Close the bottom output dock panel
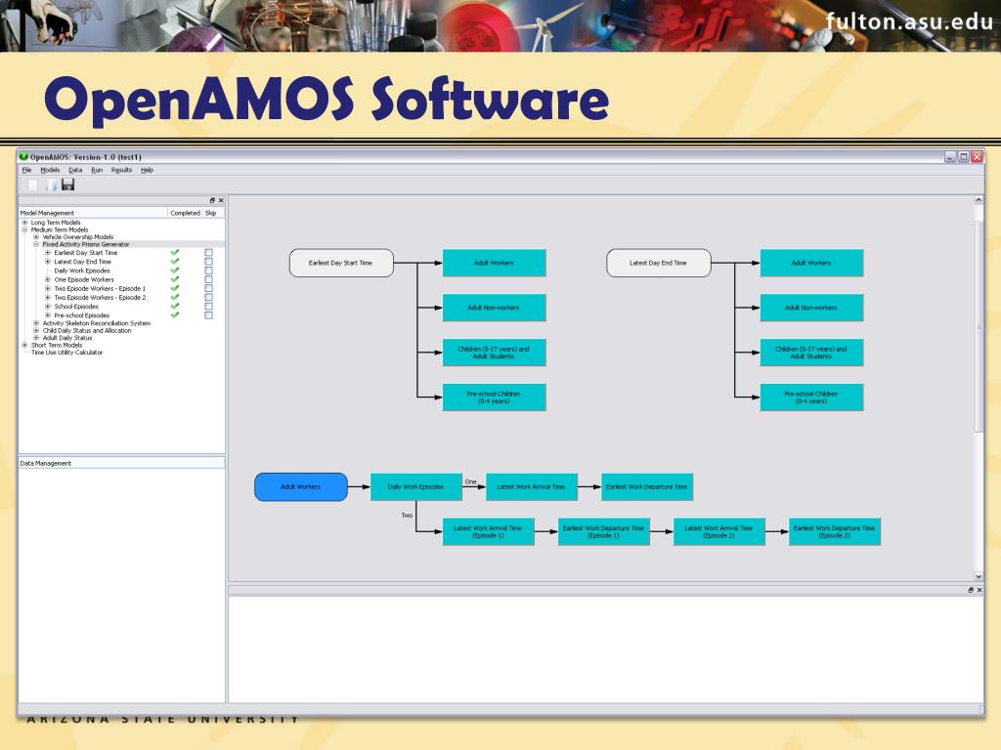1001x750 pixels. (979, 590)
